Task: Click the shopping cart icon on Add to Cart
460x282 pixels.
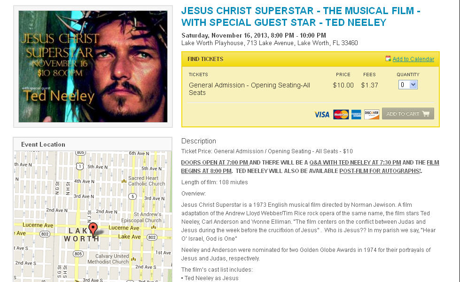Action: (426, 114)
